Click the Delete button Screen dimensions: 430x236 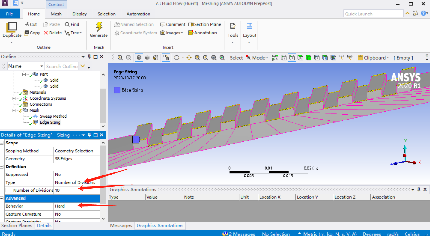point(53,33)
